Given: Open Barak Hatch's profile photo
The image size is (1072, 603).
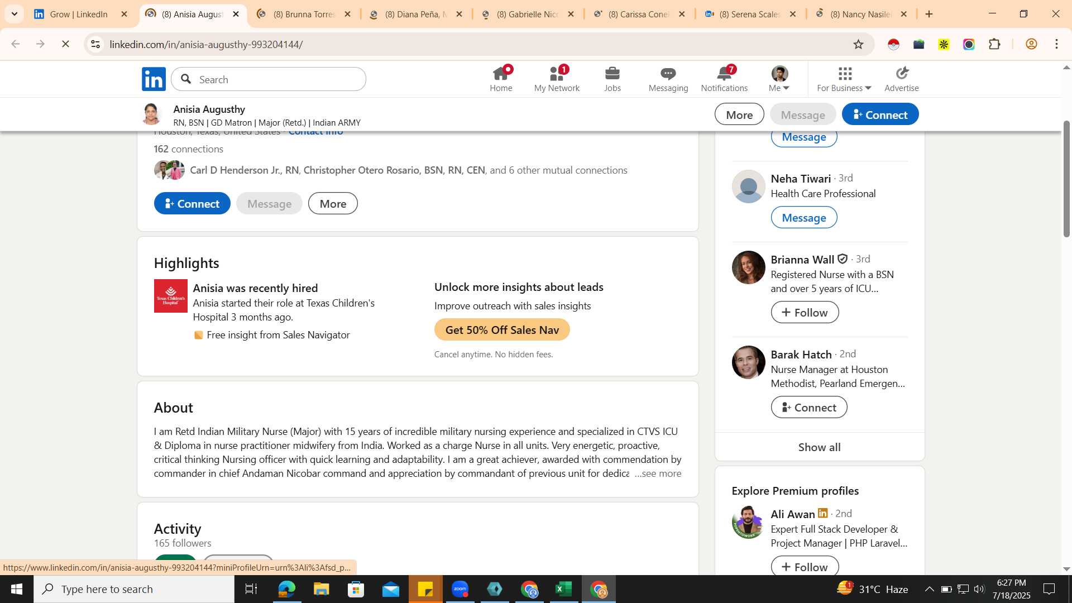Looking at the screenshot, I should coord(748,362).
